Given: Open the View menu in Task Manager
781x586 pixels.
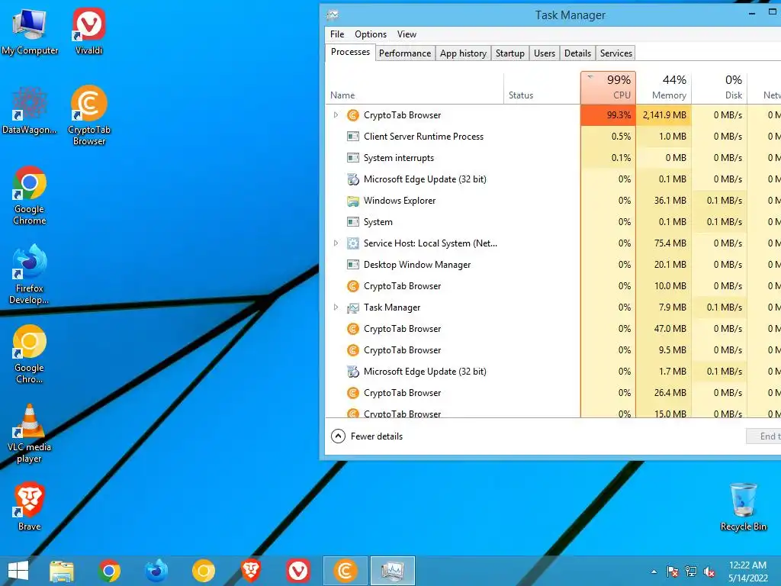Looking at the screenshot, I should pyautogui.click(x=407, y=34).
